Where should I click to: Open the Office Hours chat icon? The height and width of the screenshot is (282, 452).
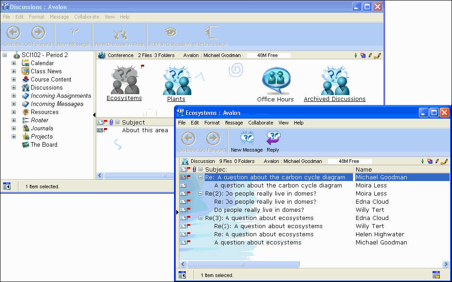tap(275, 81)
